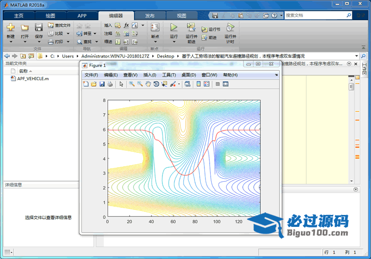Switch to the Home (主页) tab

coord(19,16)
